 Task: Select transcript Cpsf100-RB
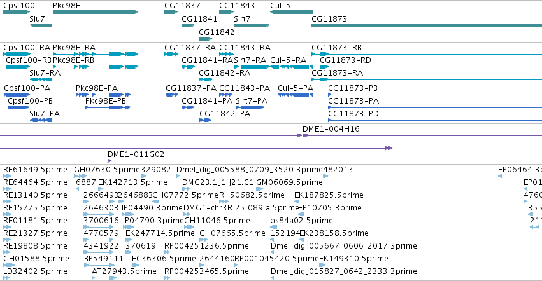click(18, 67)
